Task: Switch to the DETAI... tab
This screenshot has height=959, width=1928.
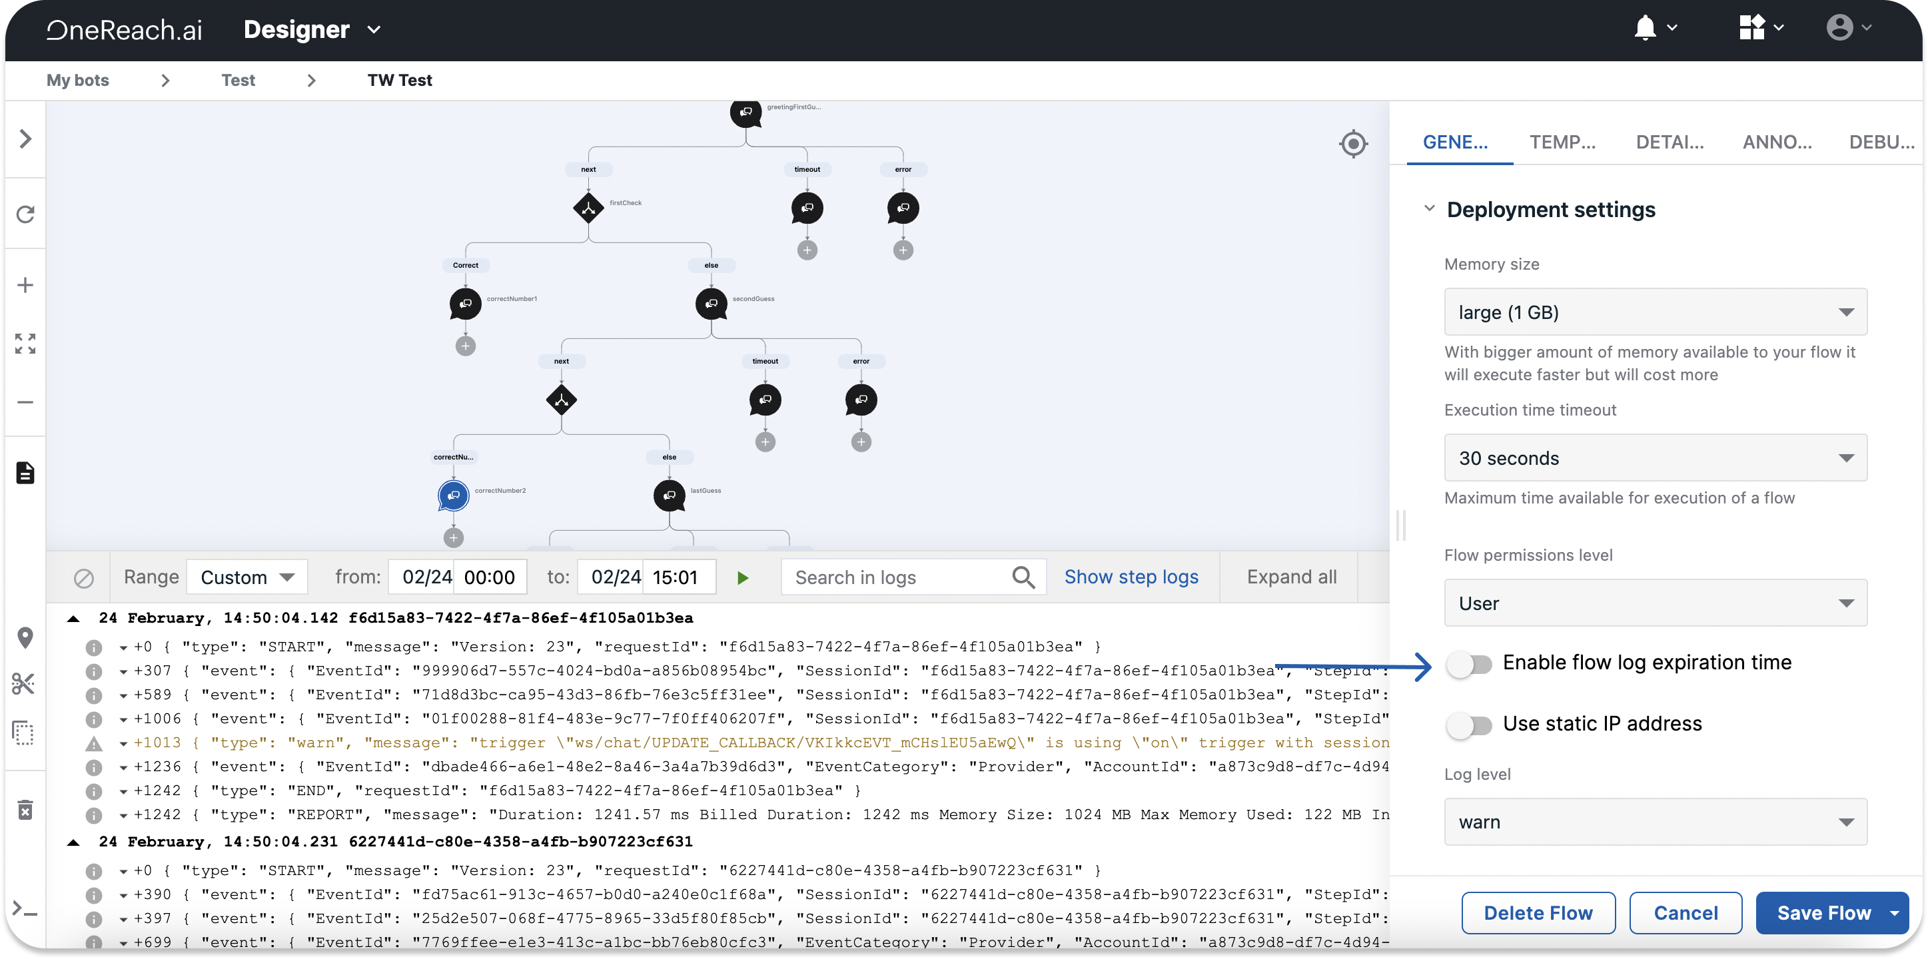Action: (1670, 142)
